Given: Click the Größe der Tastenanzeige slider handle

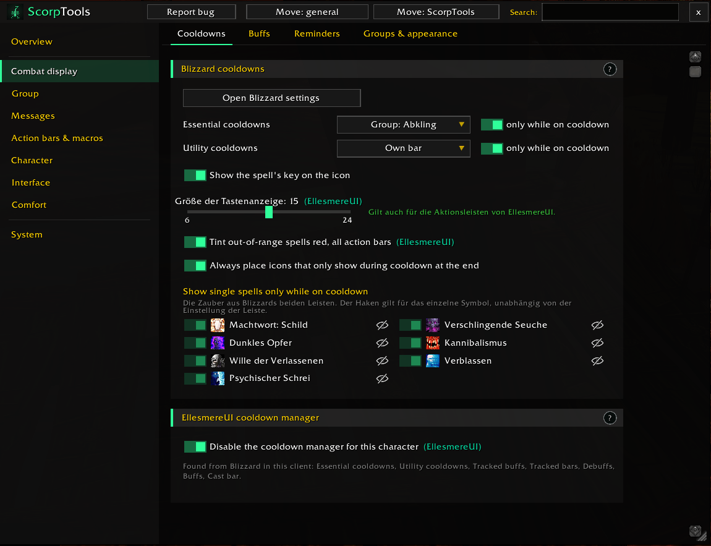Looking at the screenshot, I should point(269,211).
